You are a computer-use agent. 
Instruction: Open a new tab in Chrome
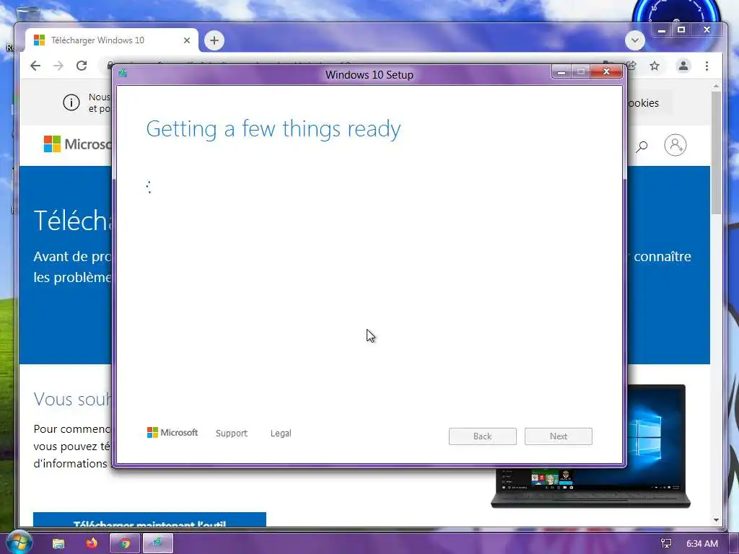[214, 40]
